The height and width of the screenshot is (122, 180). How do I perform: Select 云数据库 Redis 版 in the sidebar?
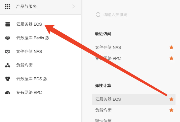click(33, 38)
